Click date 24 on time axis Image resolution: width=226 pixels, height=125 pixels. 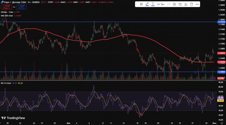tap(34, 123)
